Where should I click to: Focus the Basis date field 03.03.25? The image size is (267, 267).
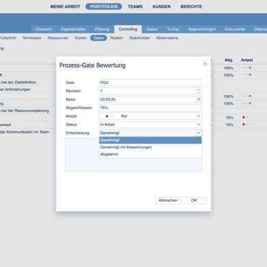click(x=148, y=99)
